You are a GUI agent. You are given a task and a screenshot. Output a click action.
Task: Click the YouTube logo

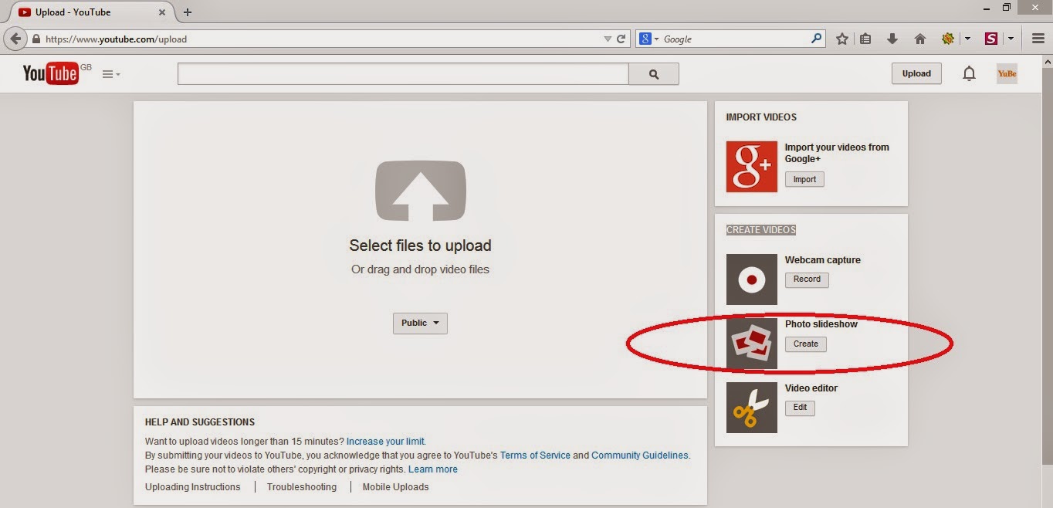pos(51,73)
